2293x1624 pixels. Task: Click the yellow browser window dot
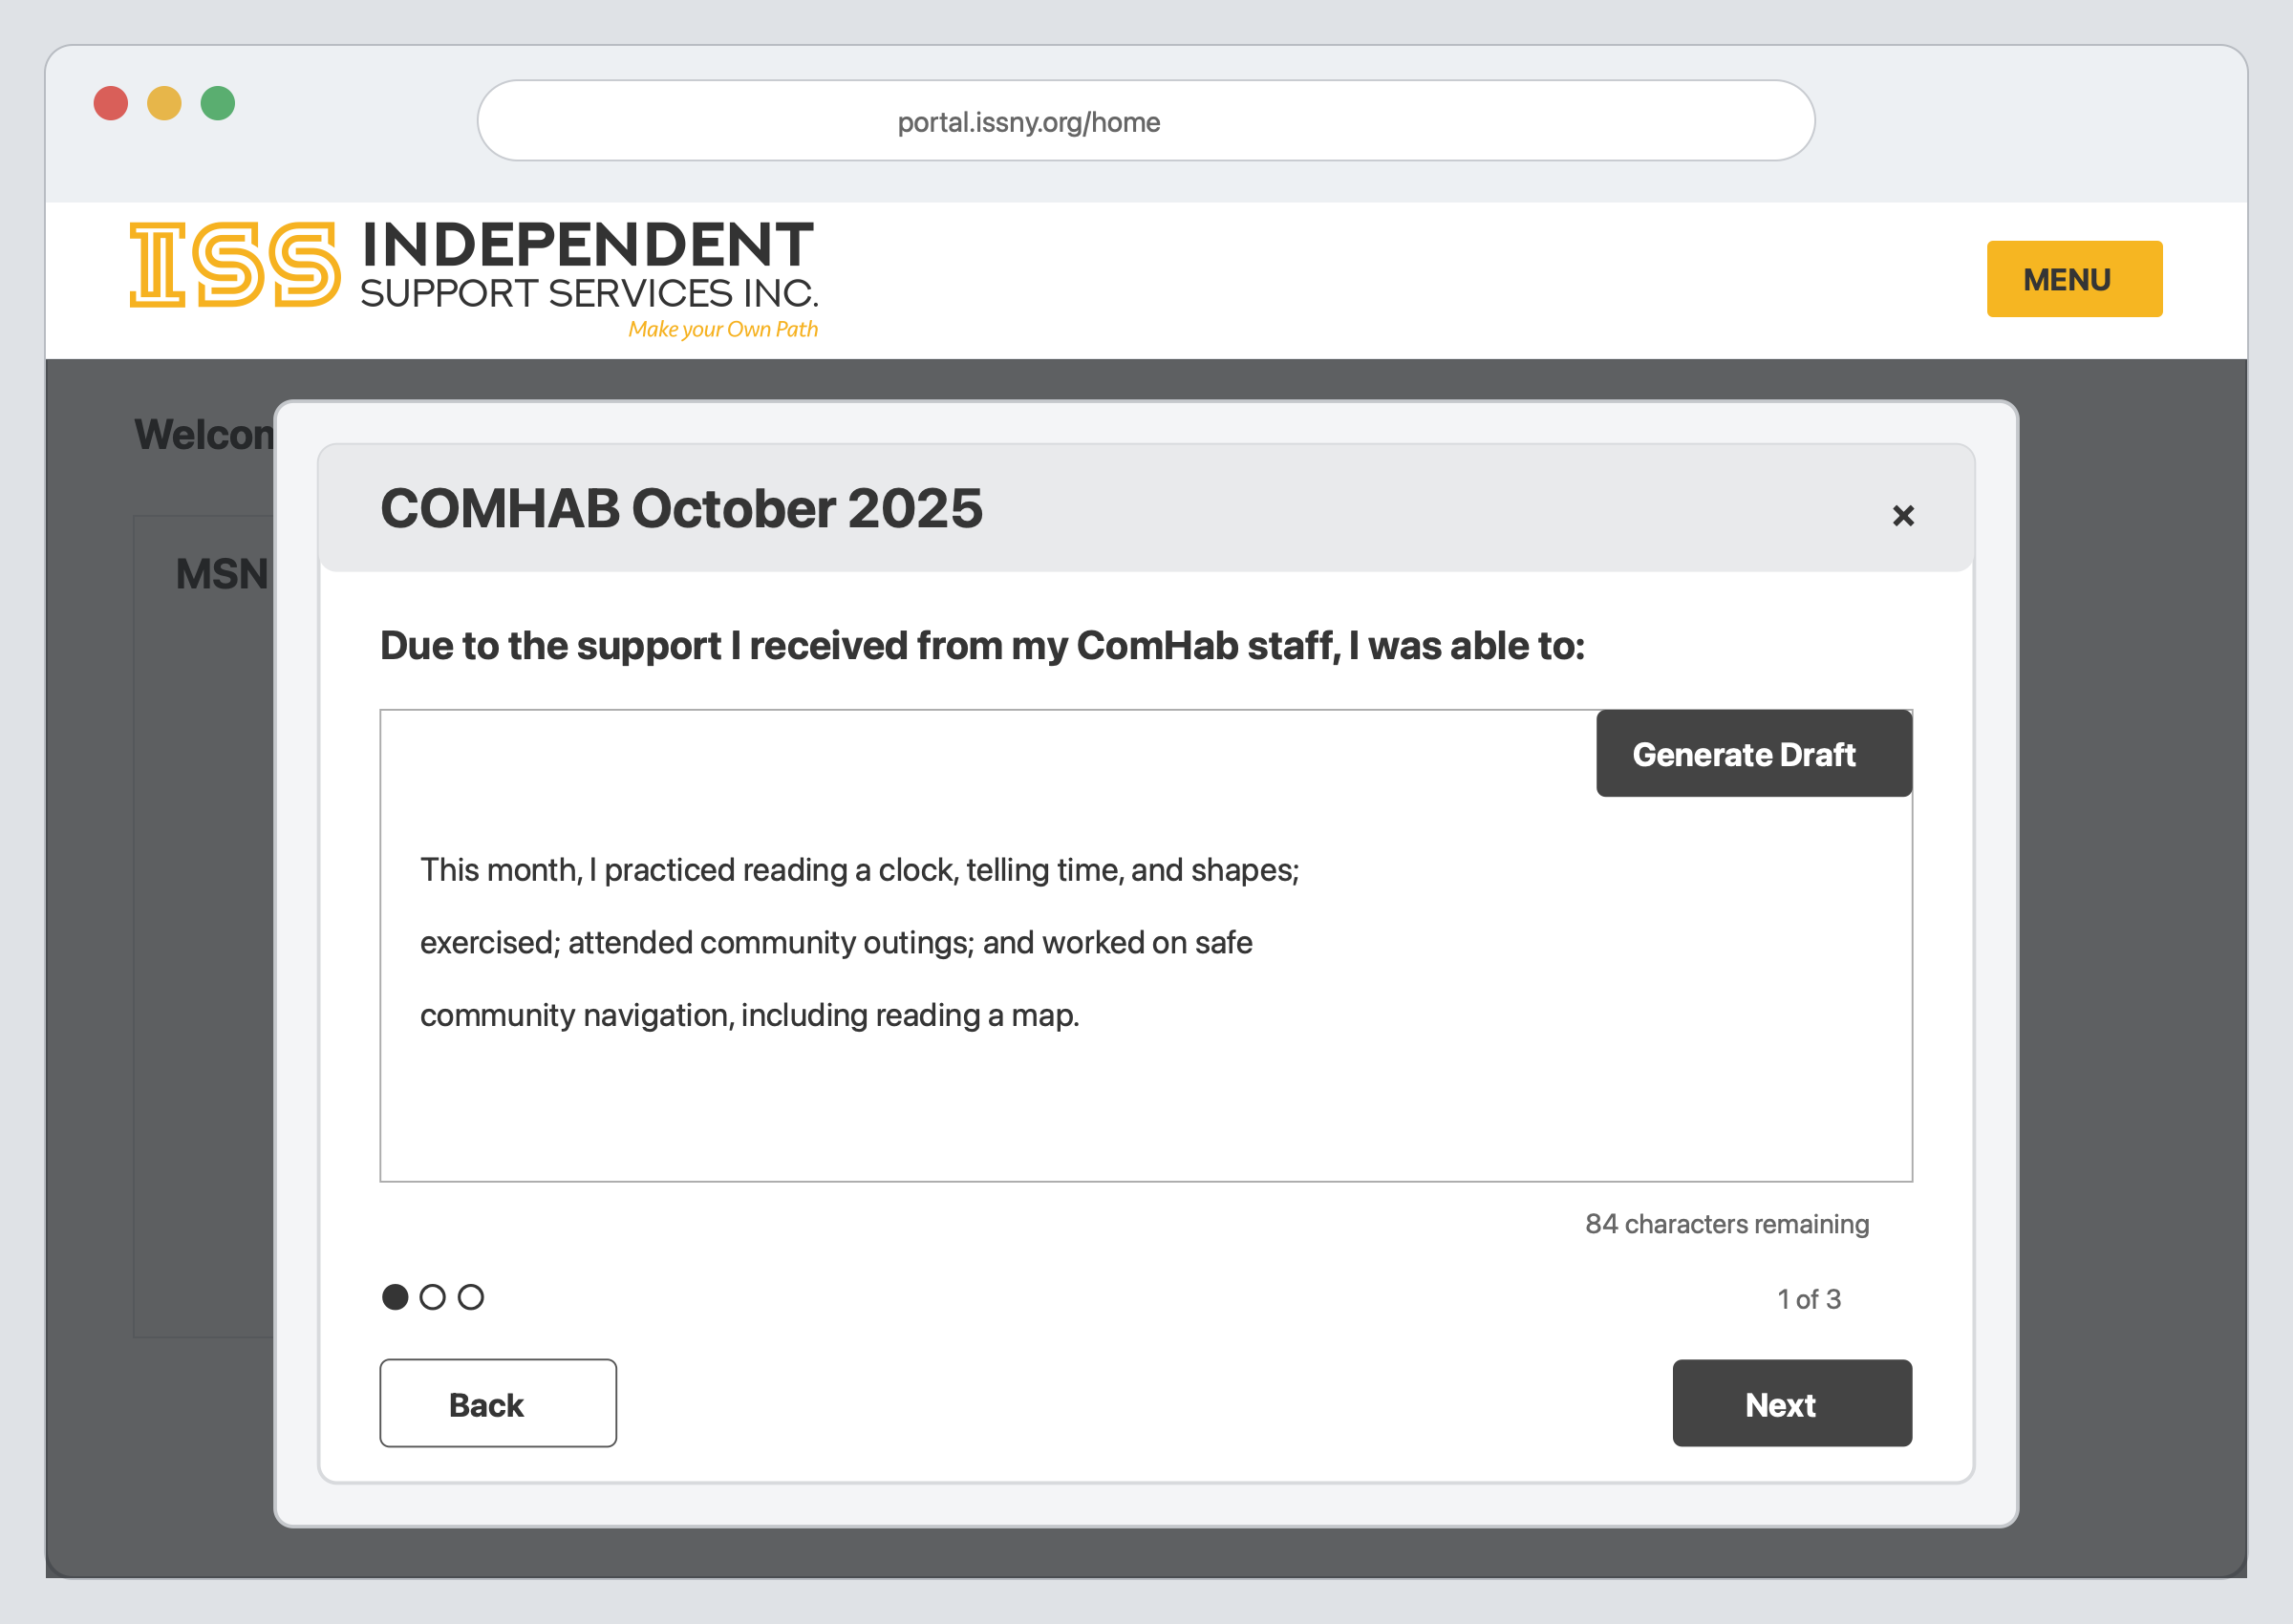[164, 103]
